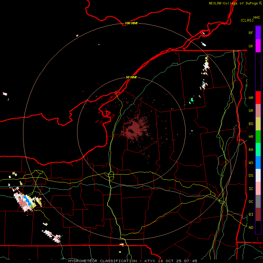
Task: Click the 07:45 timestamp in footer
Action: 190,261
